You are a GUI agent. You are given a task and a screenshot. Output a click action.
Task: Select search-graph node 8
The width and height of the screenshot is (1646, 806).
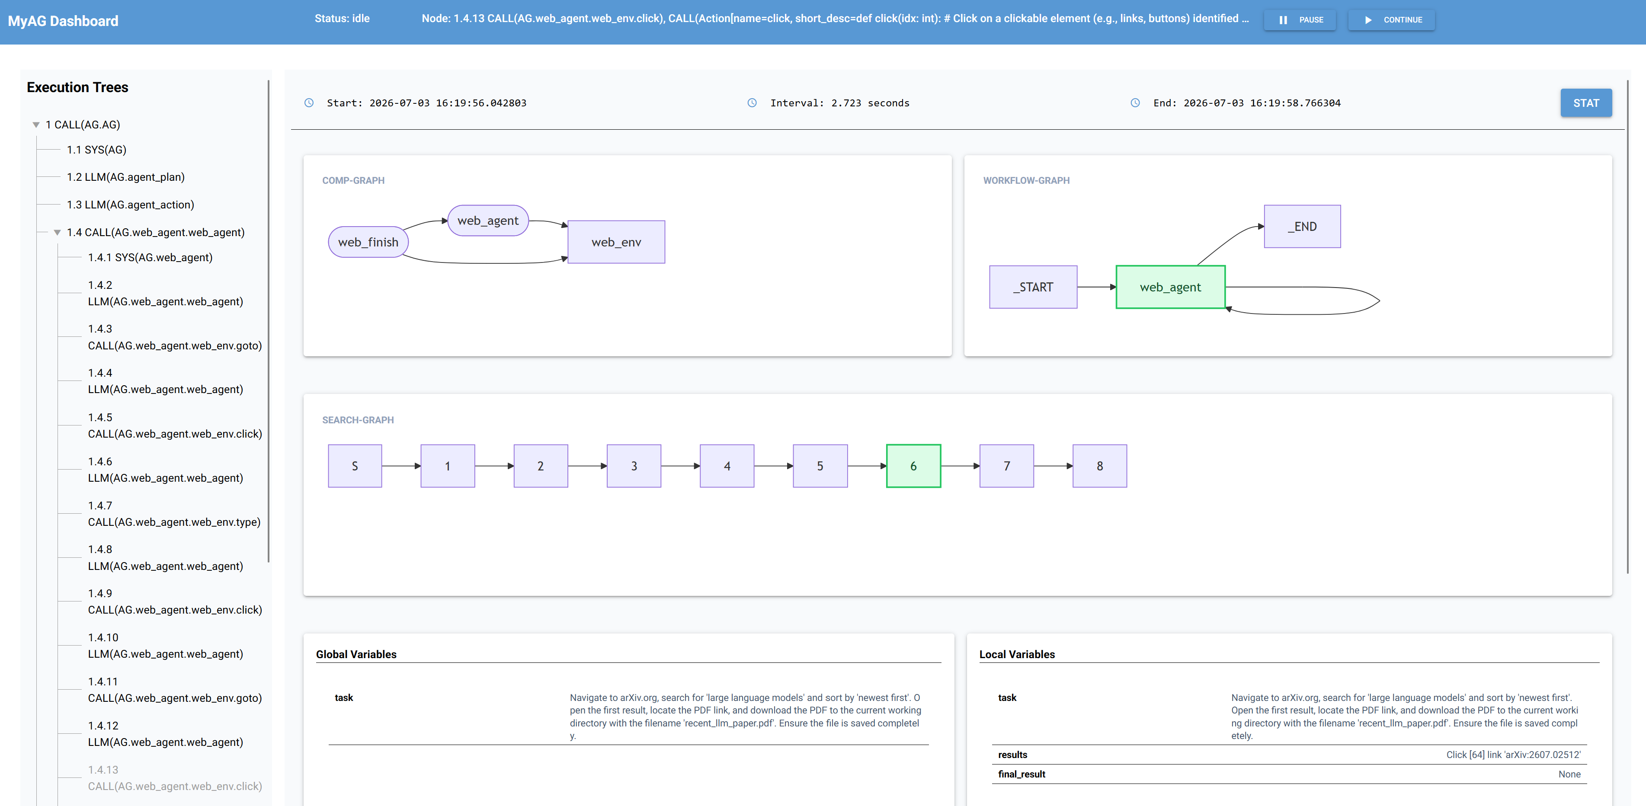point(1100,466)
